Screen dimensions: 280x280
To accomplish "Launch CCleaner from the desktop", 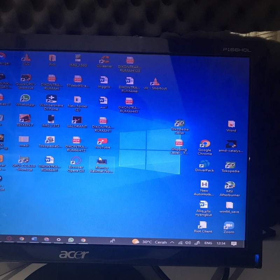I will coord(104,62).
